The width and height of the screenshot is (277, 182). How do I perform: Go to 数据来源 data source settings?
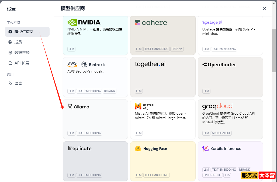(x=22, y=53)
